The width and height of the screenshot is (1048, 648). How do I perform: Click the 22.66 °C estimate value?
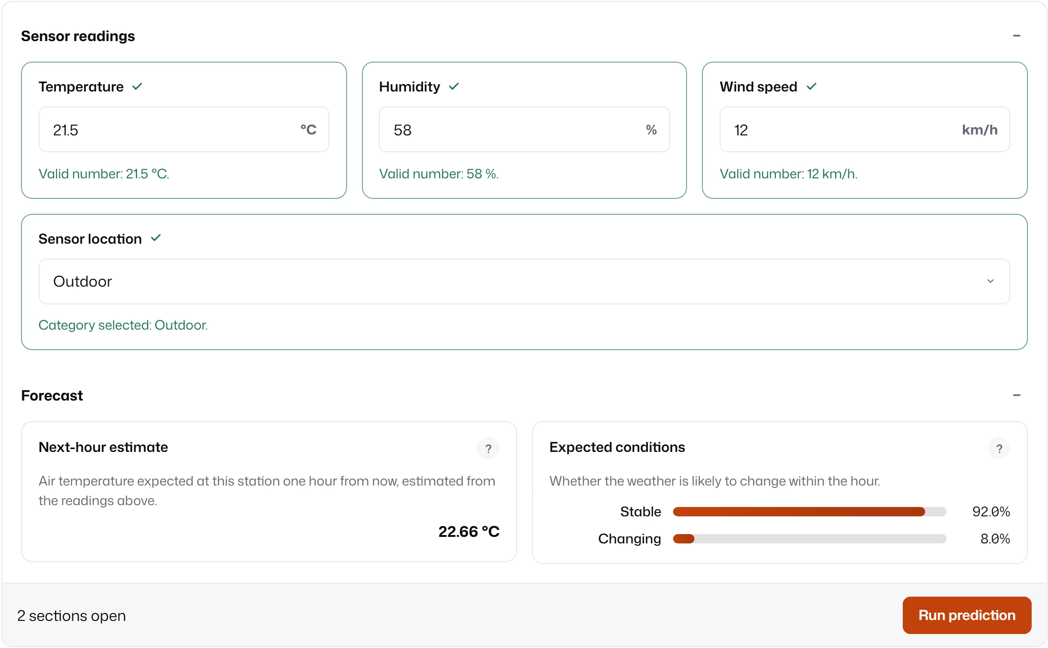[469, 531]
